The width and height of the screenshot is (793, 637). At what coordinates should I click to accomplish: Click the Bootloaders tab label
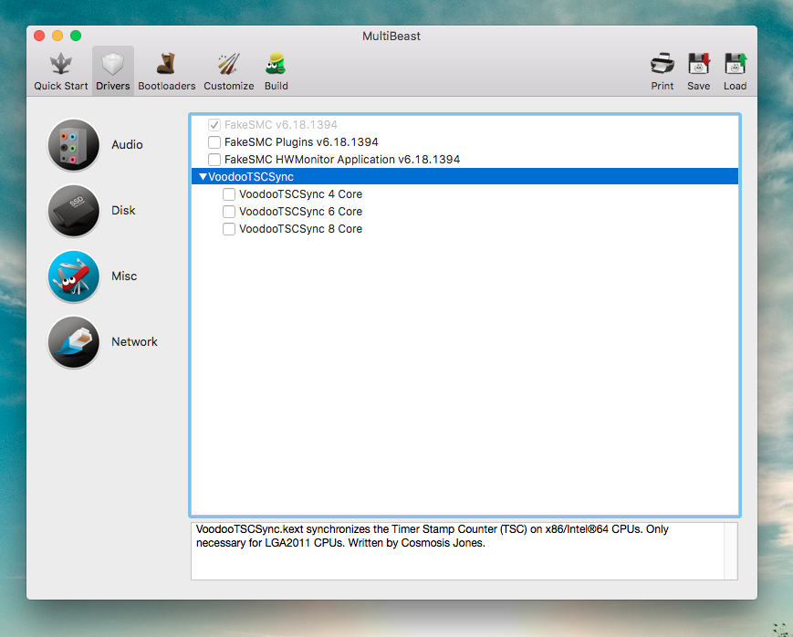tap(166, 86)
